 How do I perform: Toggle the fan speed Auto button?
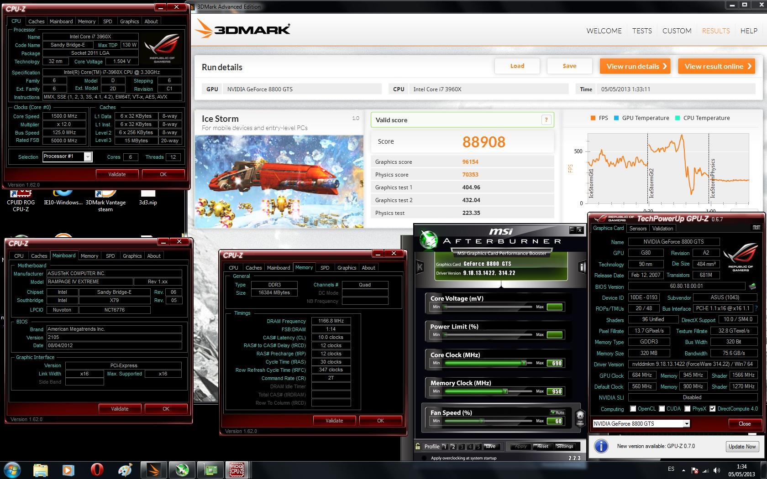tap(557, 412)
